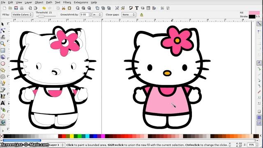Toggle the enable snapping button
Viewport: 263px width, 148px height.
tap(259, 24)
